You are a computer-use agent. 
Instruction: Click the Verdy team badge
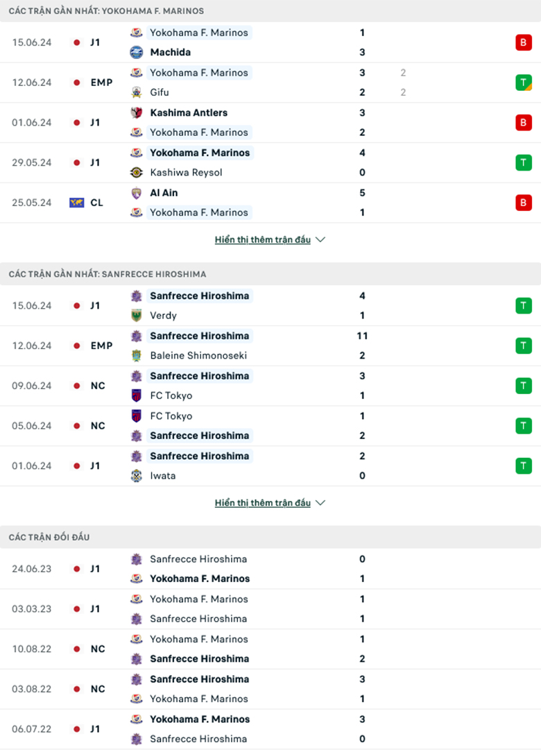coord(136,315)
